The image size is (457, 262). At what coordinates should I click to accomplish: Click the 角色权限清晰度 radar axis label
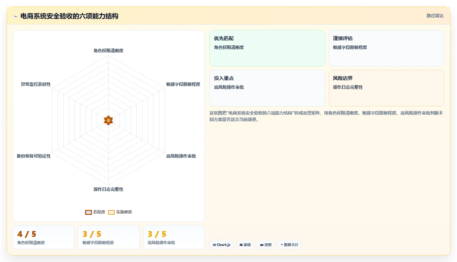108,51
